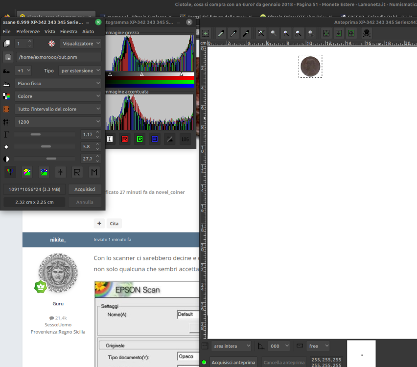
Task: Click the unzoom crossed magnifier icon
Action: click(261, 33)
